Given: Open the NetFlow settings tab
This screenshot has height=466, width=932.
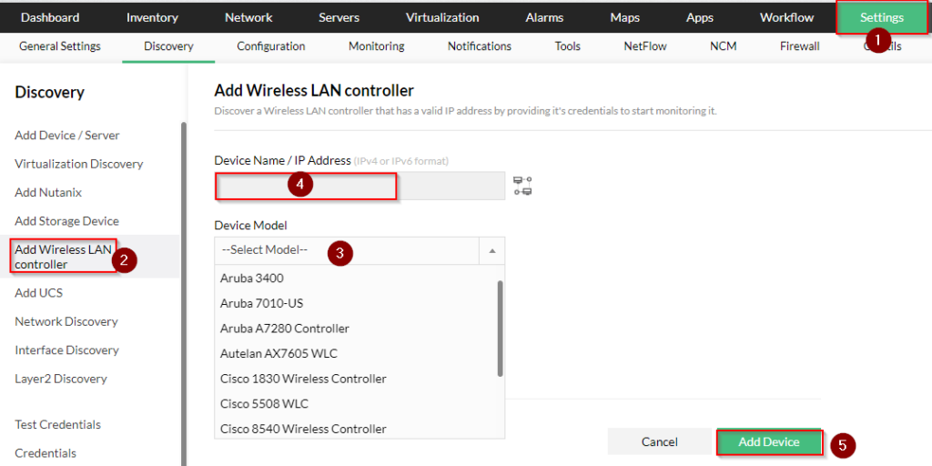Looking at the screenshot, I should 645,46.
